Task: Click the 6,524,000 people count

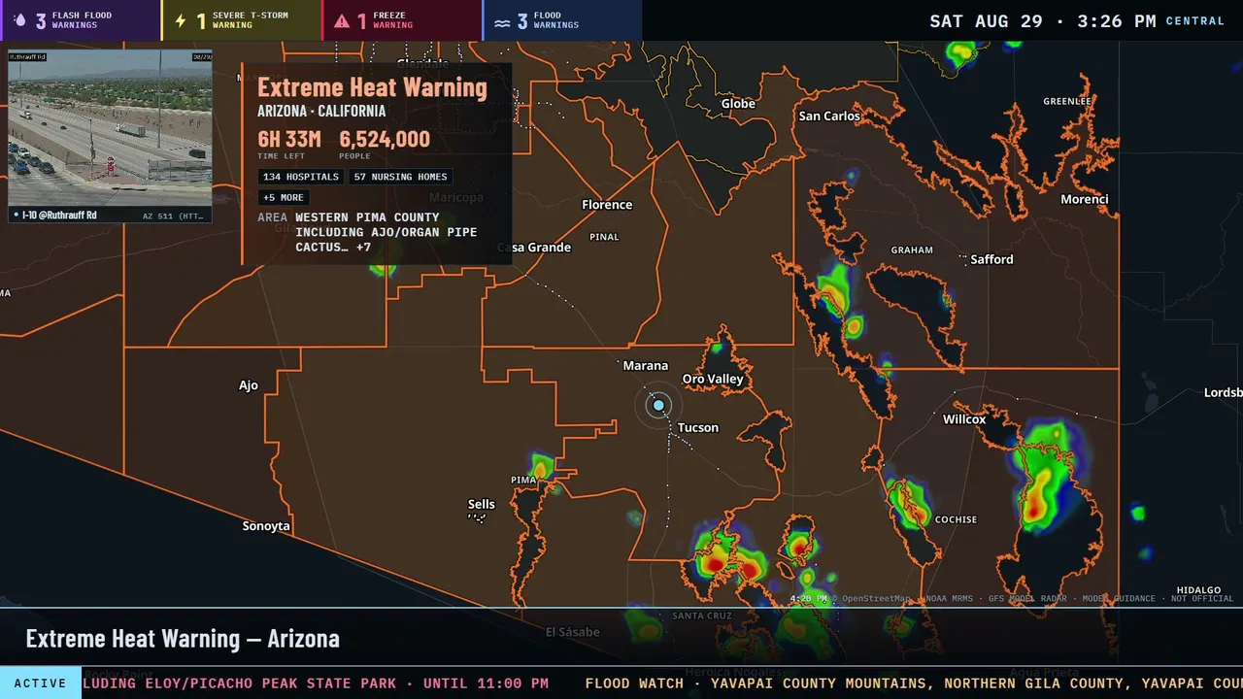Action: tap(385, 139)
